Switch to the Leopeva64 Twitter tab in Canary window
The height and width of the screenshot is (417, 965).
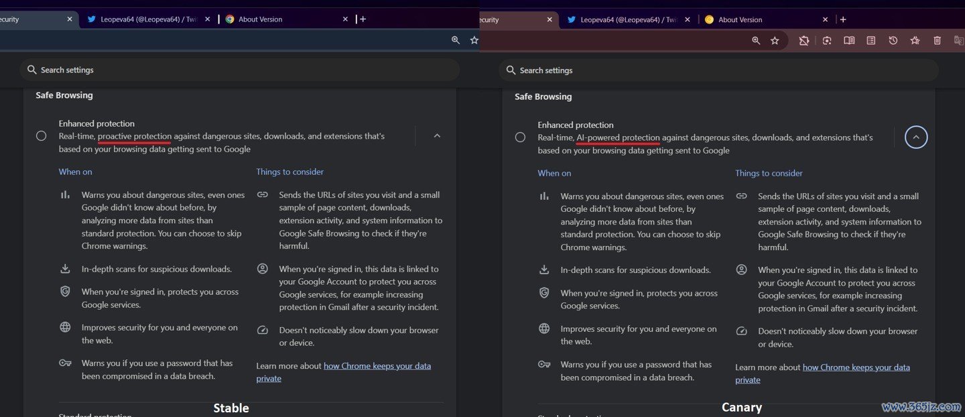coord(628,19)
